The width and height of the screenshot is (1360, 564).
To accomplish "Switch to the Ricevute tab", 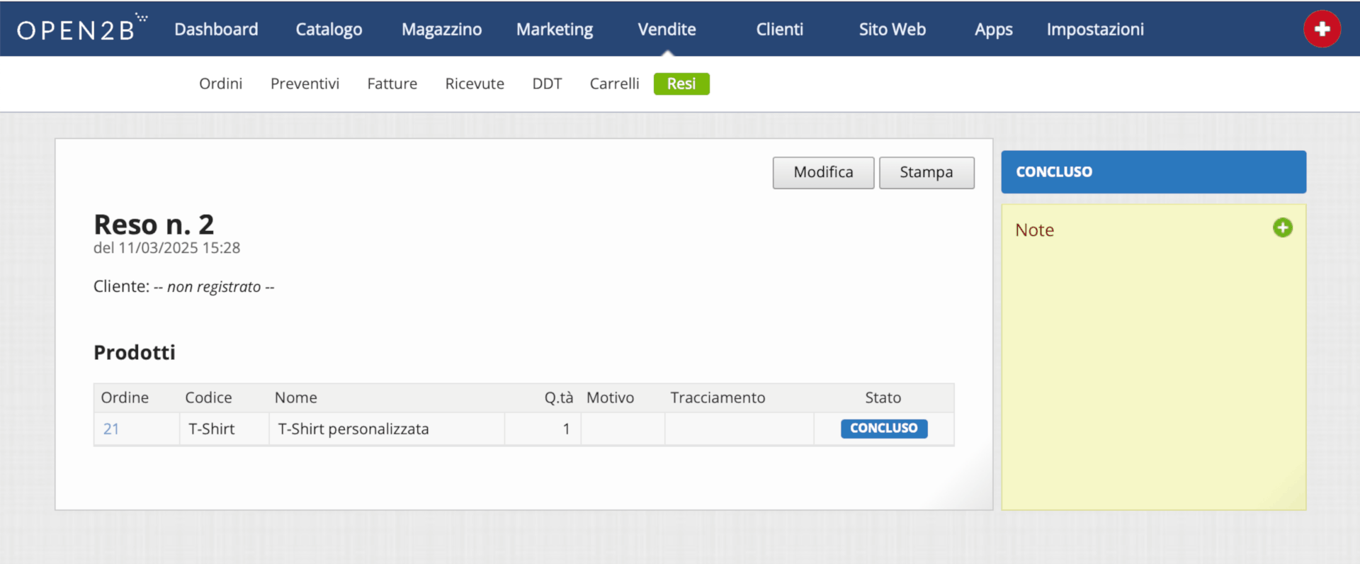I will pyautogui.click(x=475, y=84).
